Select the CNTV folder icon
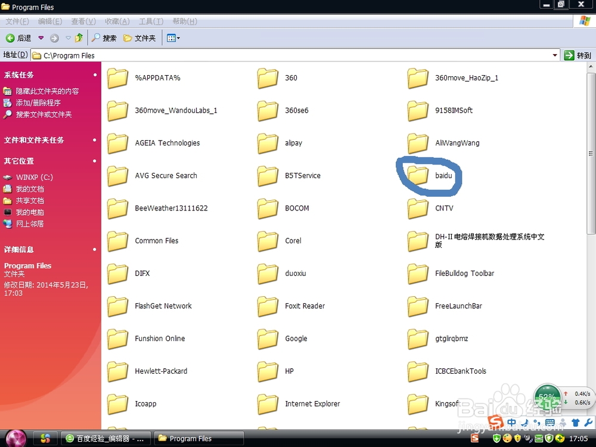The height and width of the screenshot is (447, 596). [418, 209]
